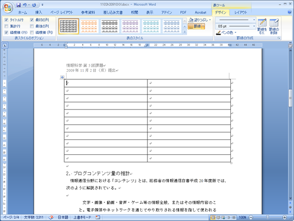
Task: Expand the full table styles gallery
Action: pos(185,32)
